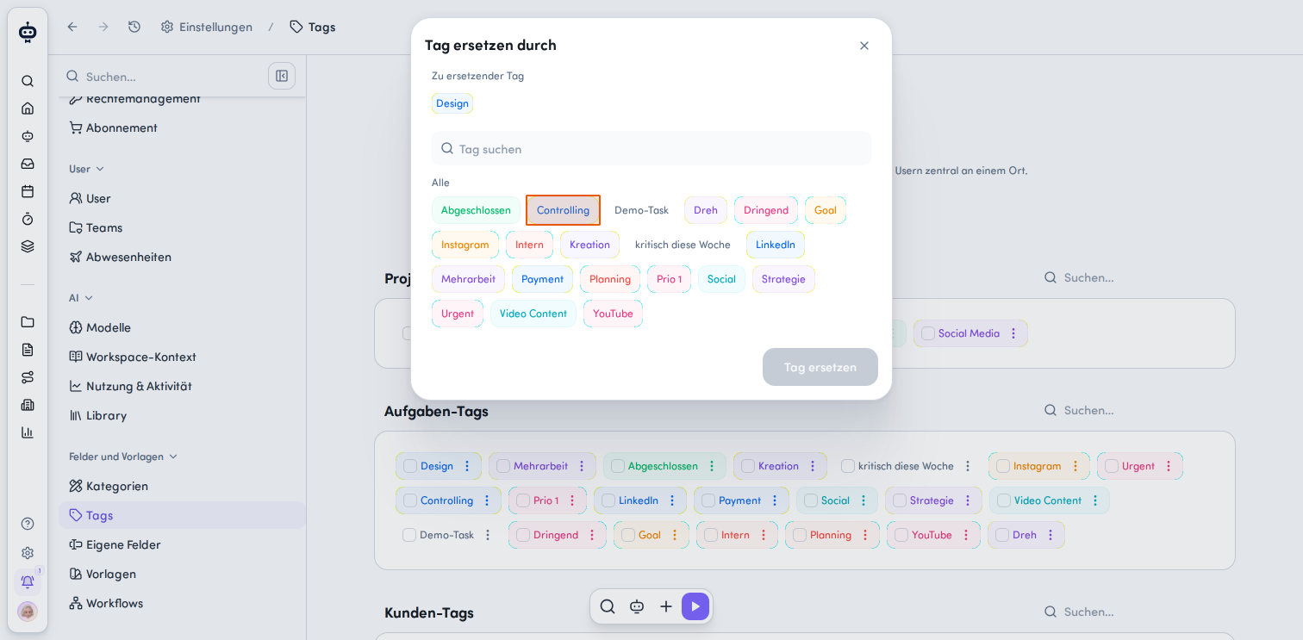Open the bar chart reports icon
The height and width of the screenshot is (640, 1303).
click(28, 432)
